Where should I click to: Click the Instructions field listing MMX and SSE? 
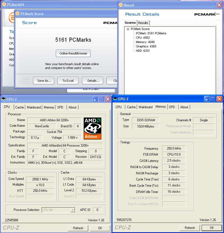pos(65,163)
